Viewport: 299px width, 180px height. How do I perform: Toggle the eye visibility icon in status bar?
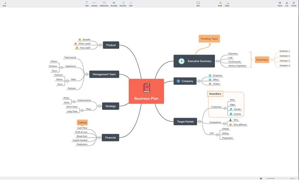point(261,179)
